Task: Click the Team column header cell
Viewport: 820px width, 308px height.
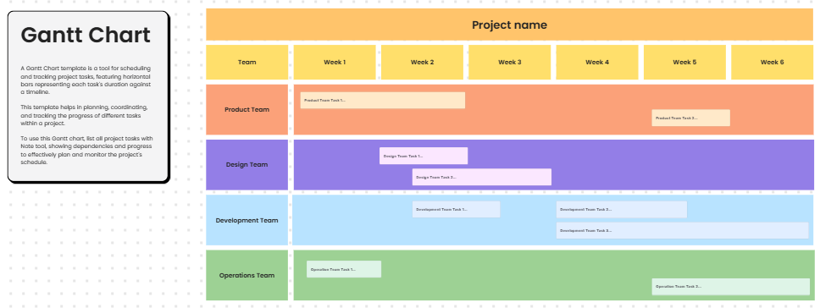Action: (x=247, y=62)
